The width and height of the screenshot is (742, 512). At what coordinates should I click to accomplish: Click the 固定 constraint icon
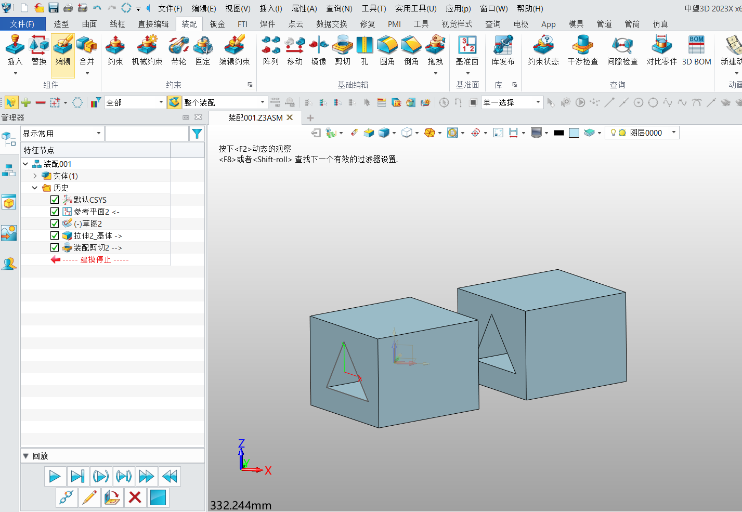tap(203, 46)
